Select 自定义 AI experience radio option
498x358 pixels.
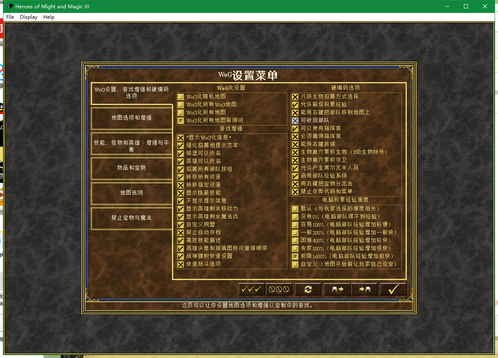tap(295, 264)
